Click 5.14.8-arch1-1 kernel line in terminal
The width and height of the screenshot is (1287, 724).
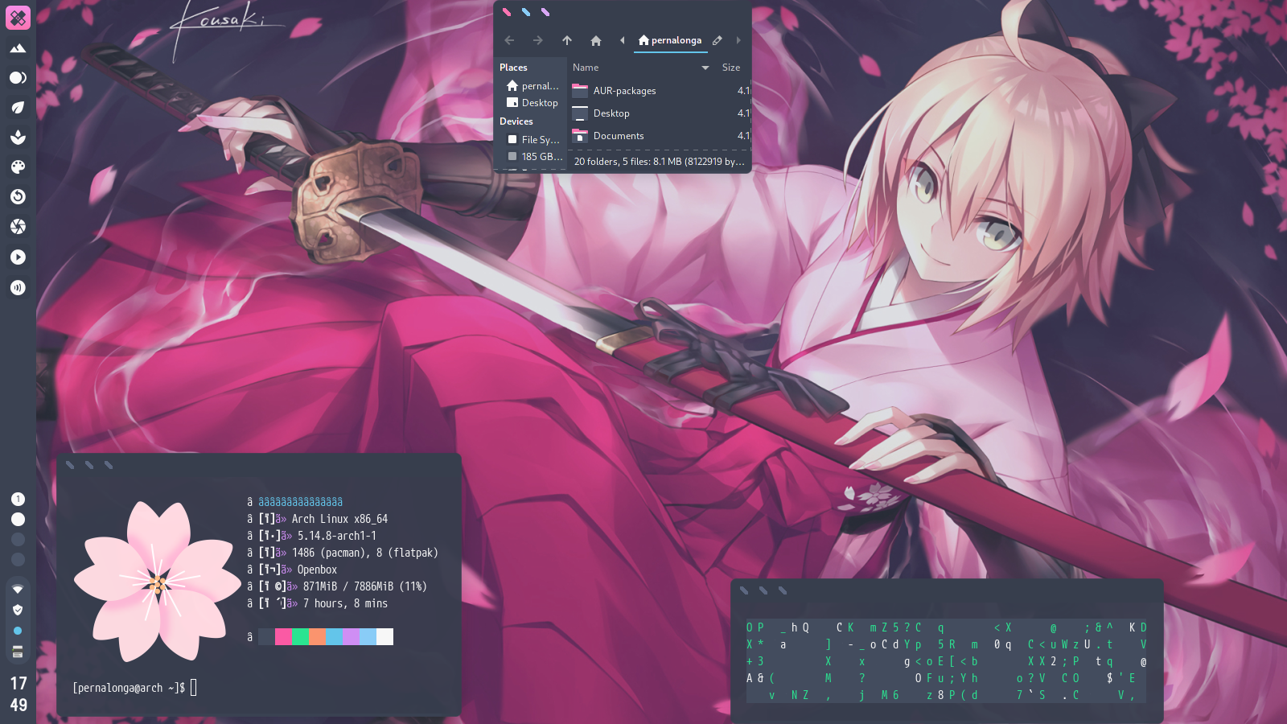point(337,536)
